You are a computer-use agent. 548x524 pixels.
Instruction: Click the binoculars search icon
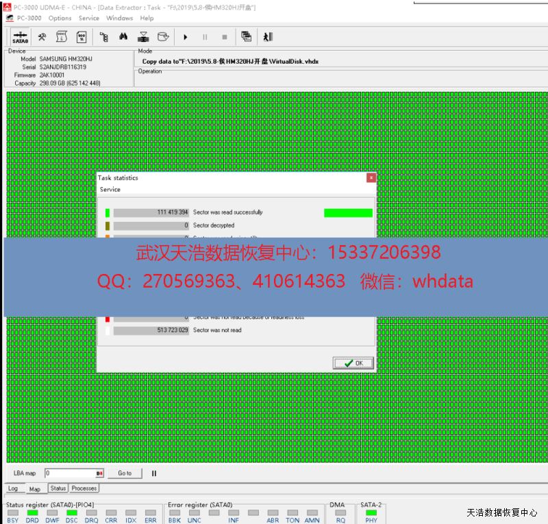click(x=124, y=37)
